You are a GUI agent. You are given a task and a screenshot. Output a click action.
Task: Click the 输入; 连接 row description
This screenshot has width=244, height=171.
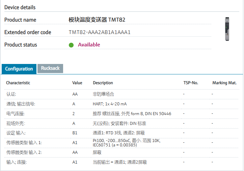pos(120,162)
